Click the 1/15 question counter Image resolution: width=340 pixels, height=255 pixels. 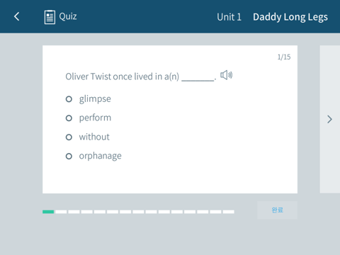click(284, 57)
